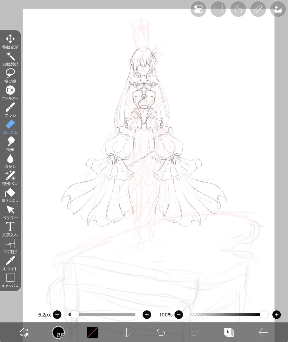Open brush settings showing 5.2 size

[x=58, y=332]
